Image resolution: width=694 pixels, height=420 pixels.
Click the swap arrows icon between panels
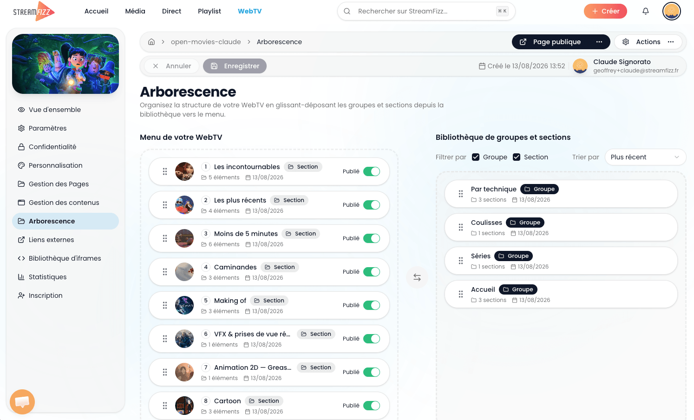tap(417, 277)
